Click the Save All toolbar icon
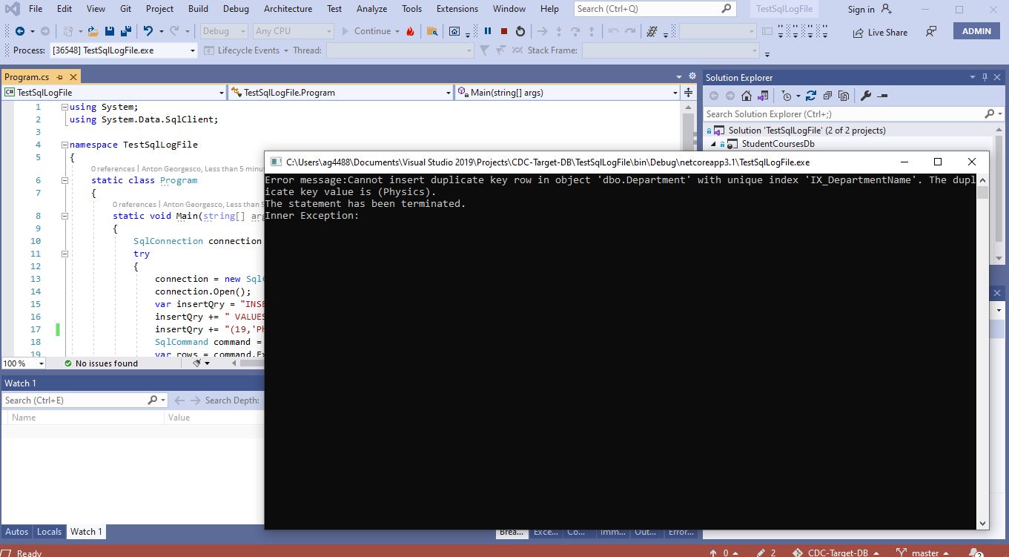The height and width of the screenshot is (557, 1009). coord(125,31)
